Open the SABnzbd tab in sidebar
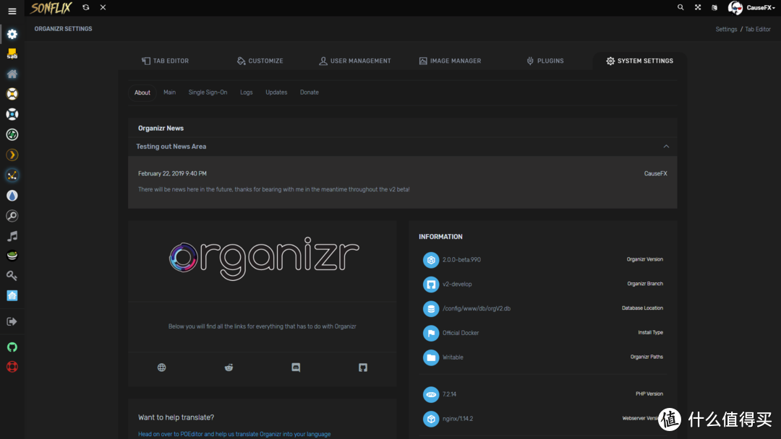 click(12, 54)
